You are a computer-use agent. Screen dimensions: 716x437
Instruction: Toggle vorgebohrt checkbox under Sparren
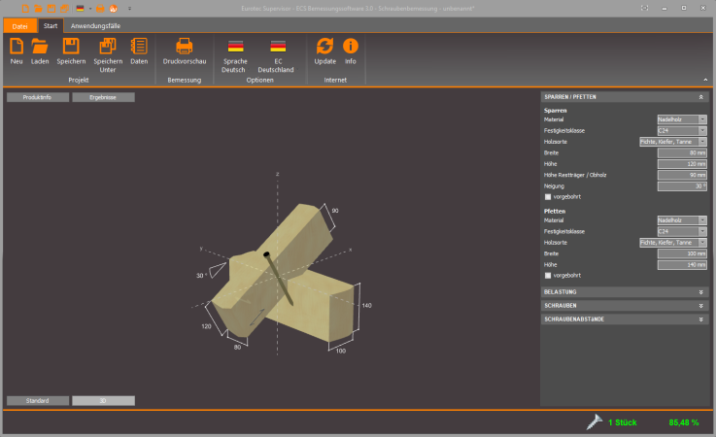(x=548, y=196)
